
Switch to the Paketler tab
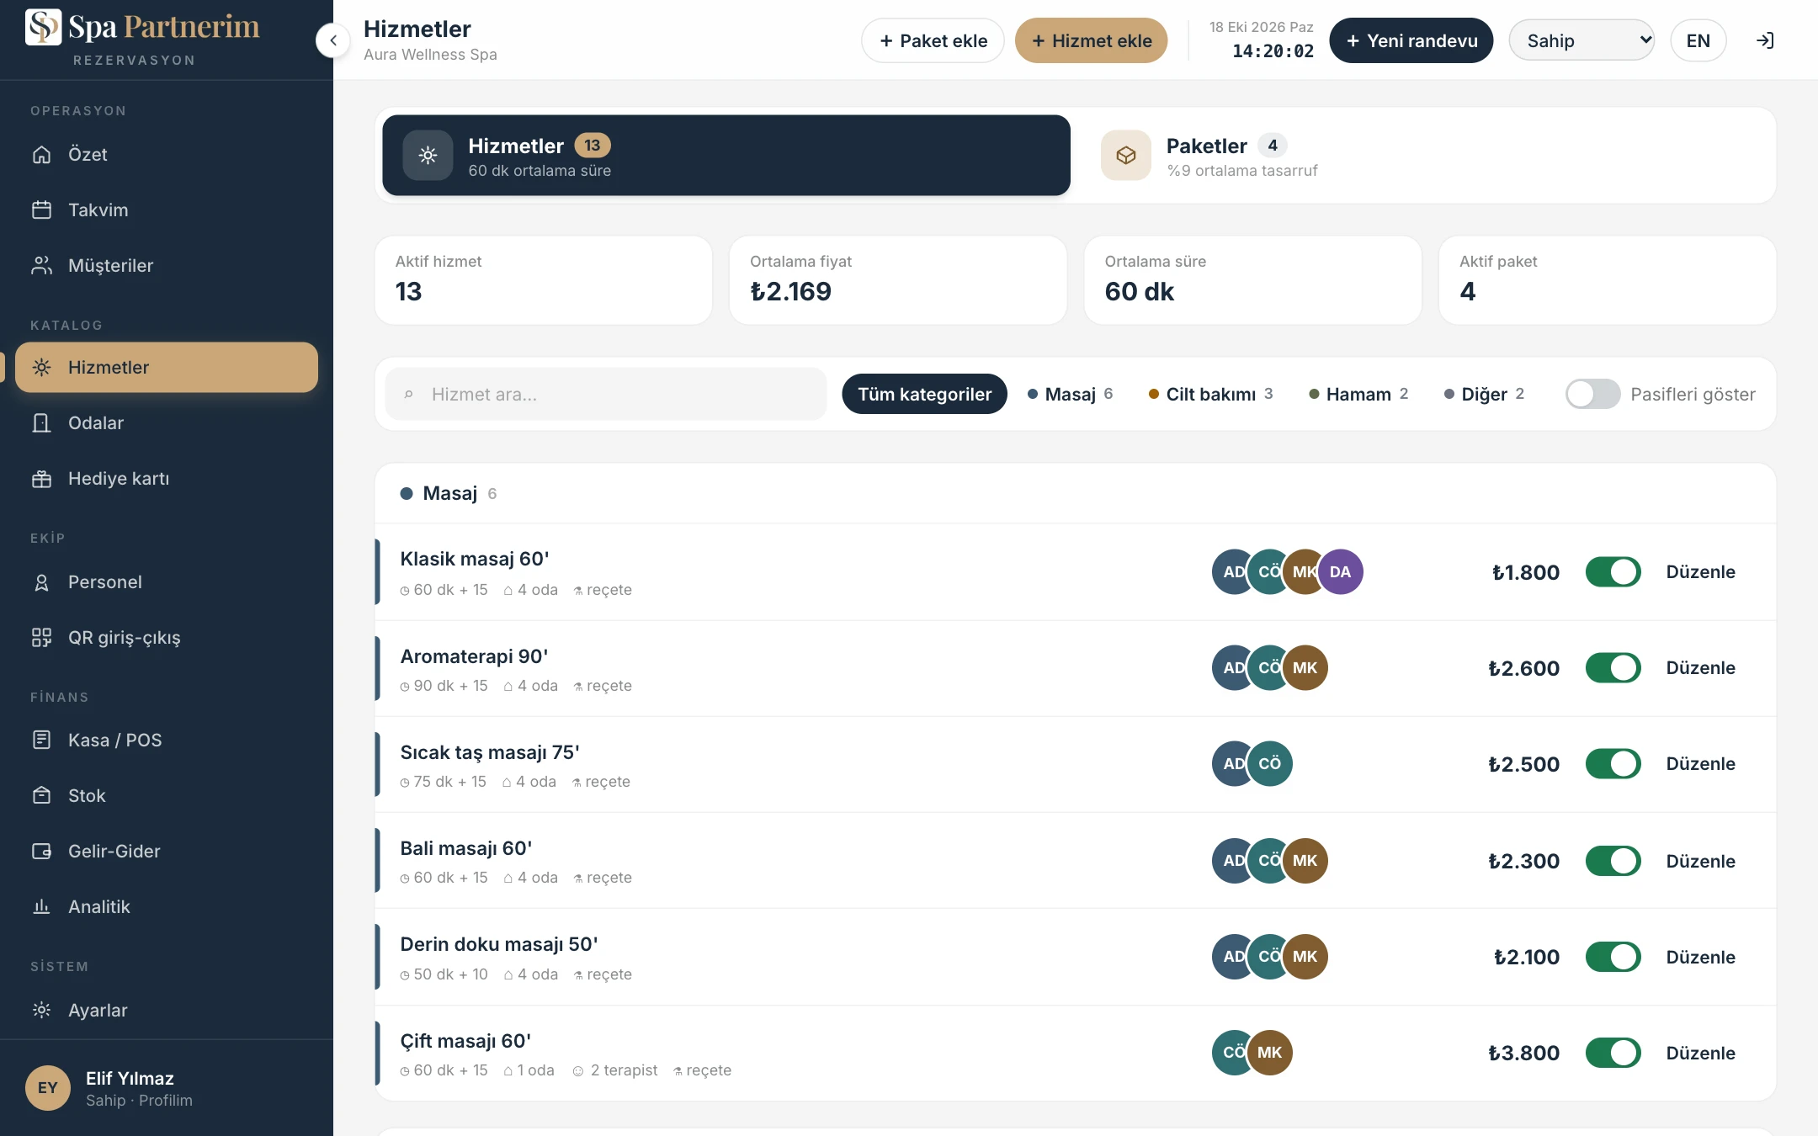click(x=1422, y=156)
